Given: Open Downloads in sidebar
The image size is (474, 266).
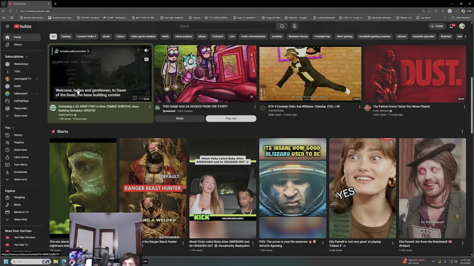Looking at the screenshot, I should [22, 172].
